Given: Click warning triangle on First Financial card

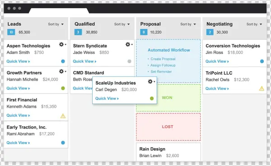Looking at the screenshot, I should tap(63, 116).
